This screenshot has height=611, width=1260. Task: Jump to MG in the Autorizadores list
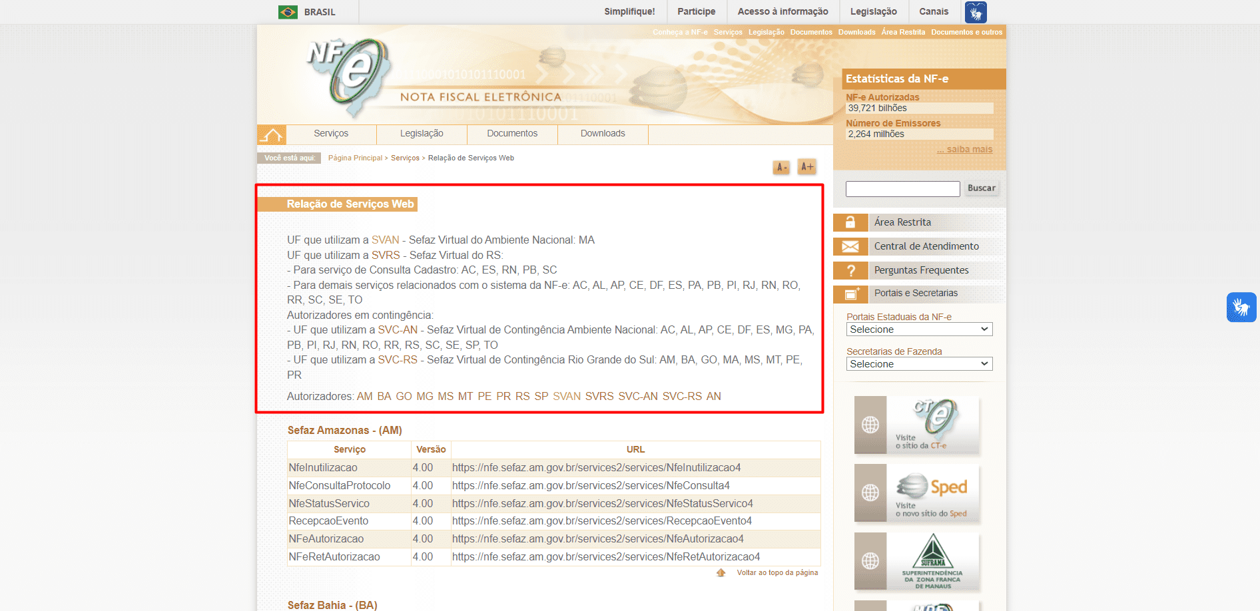point(425,397)
